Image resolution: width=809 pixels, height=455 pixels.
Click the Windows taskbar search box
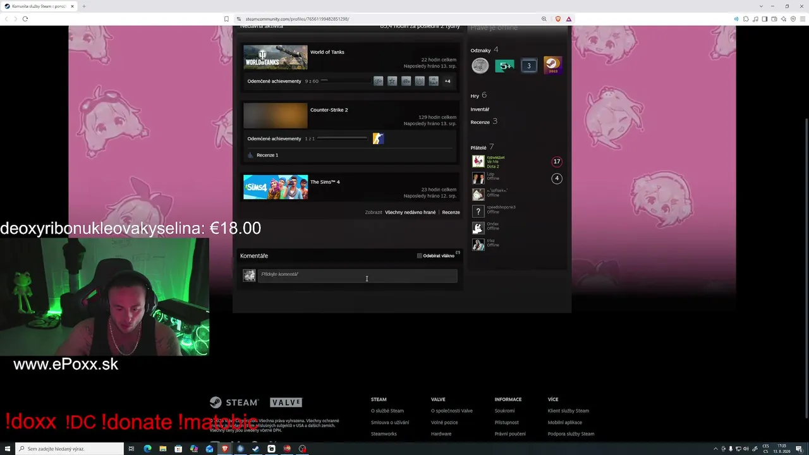[x=70, y=449]
